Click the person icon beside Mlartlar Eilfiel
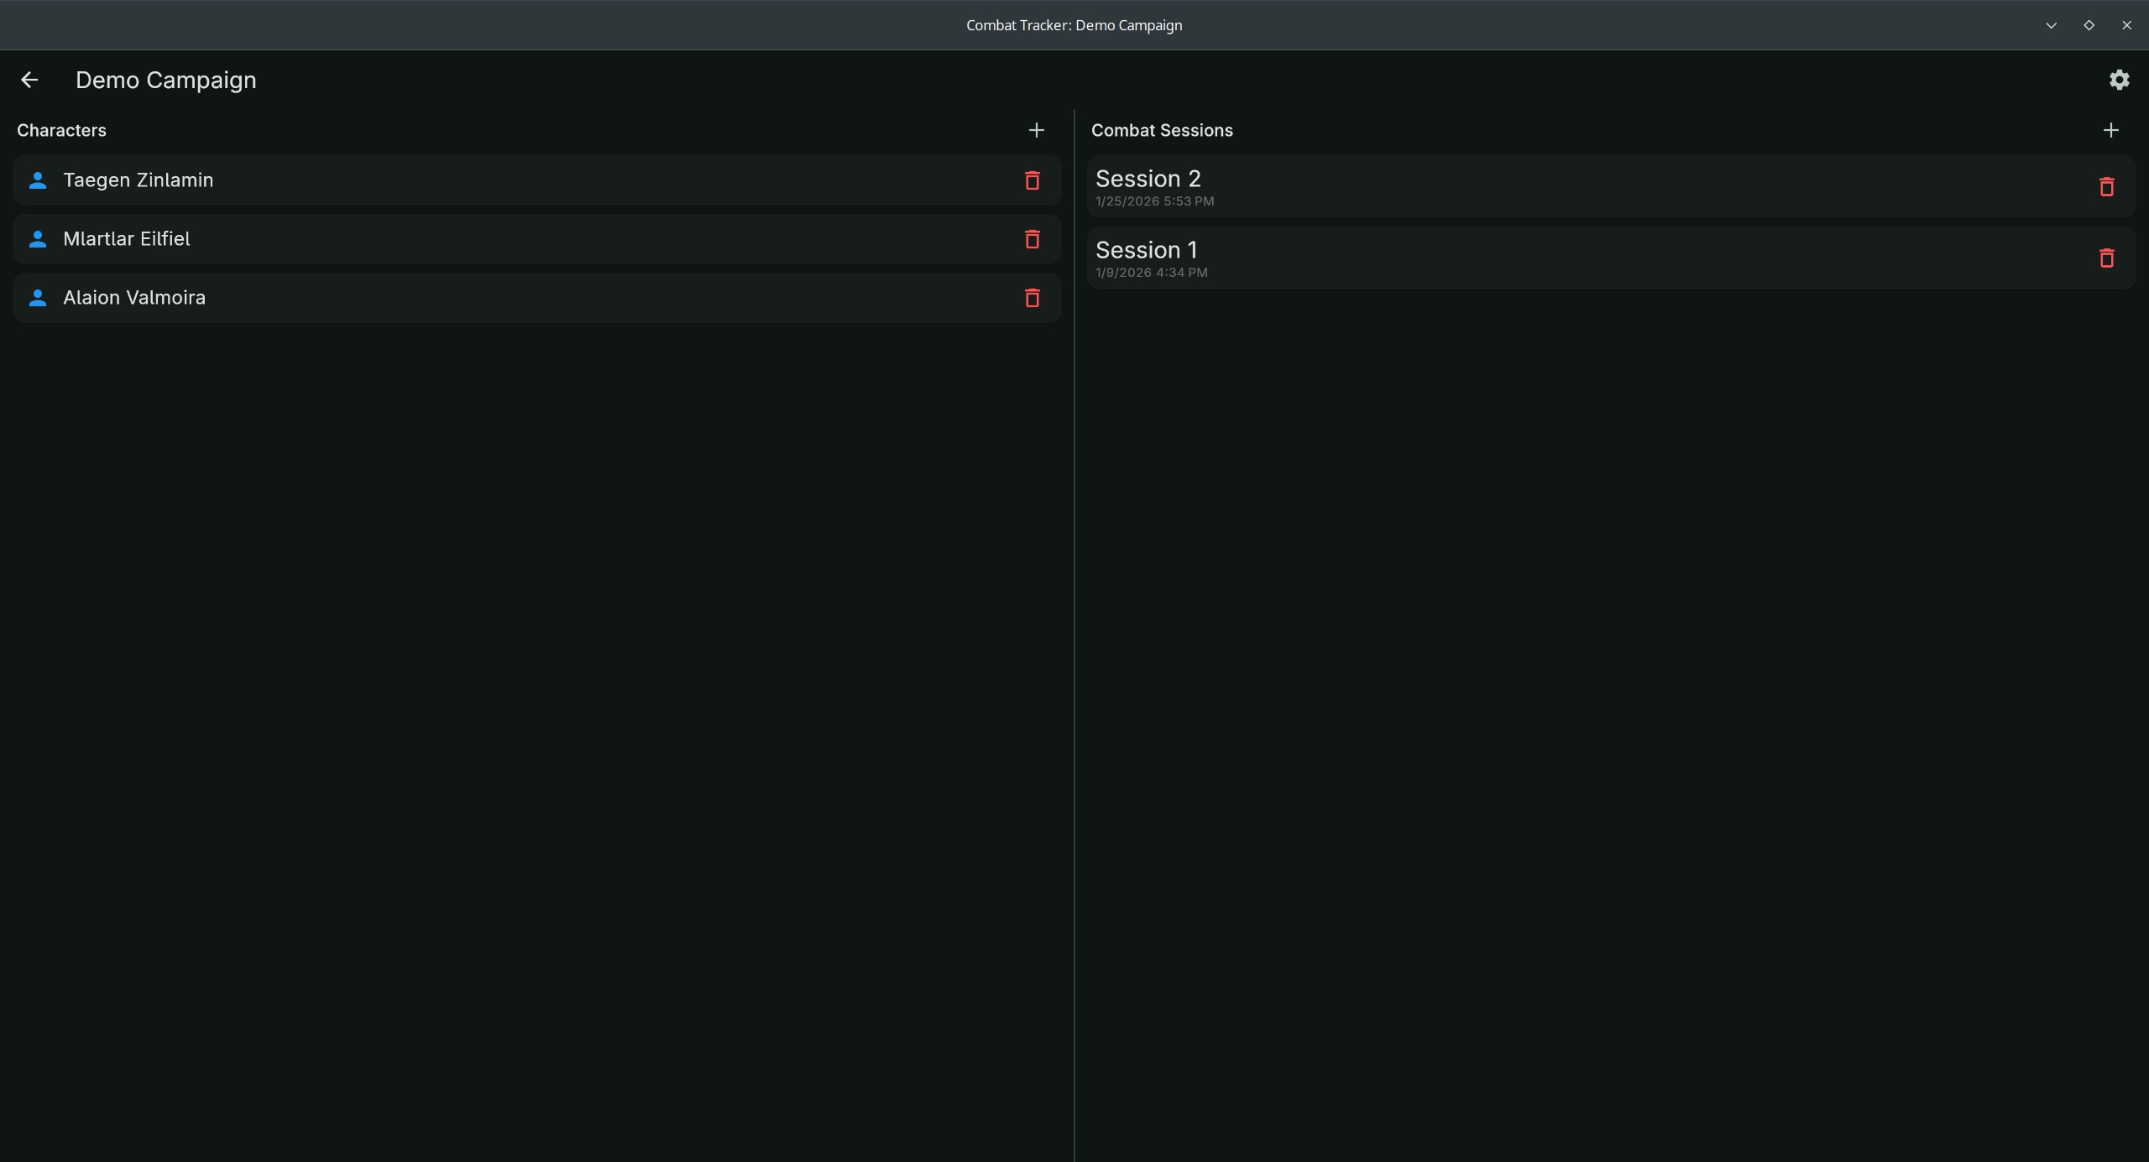Screen dimensions: 2149x1162 pyautogui.click(x=38, y=239)
